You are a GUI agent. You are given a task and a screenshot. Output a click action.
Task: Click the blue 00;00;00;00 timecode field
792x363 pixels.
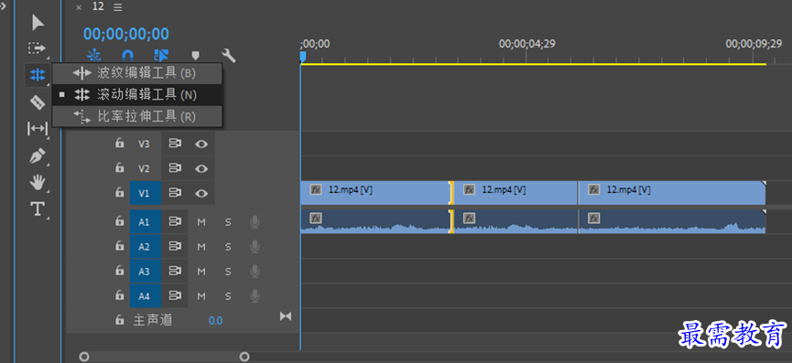point(126,34)
